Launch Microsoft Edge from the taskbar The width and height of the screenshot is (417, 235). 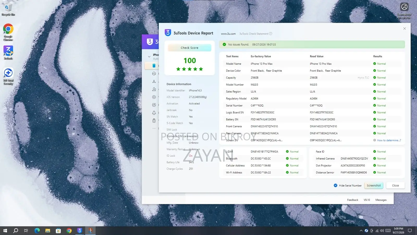coord(37,231)
